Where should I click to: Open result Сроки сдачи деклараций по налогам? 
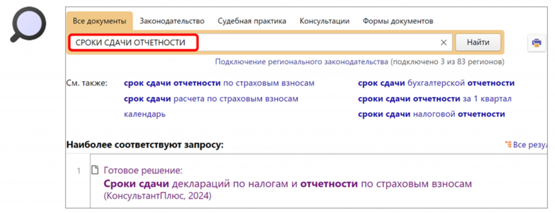point(288,184)
